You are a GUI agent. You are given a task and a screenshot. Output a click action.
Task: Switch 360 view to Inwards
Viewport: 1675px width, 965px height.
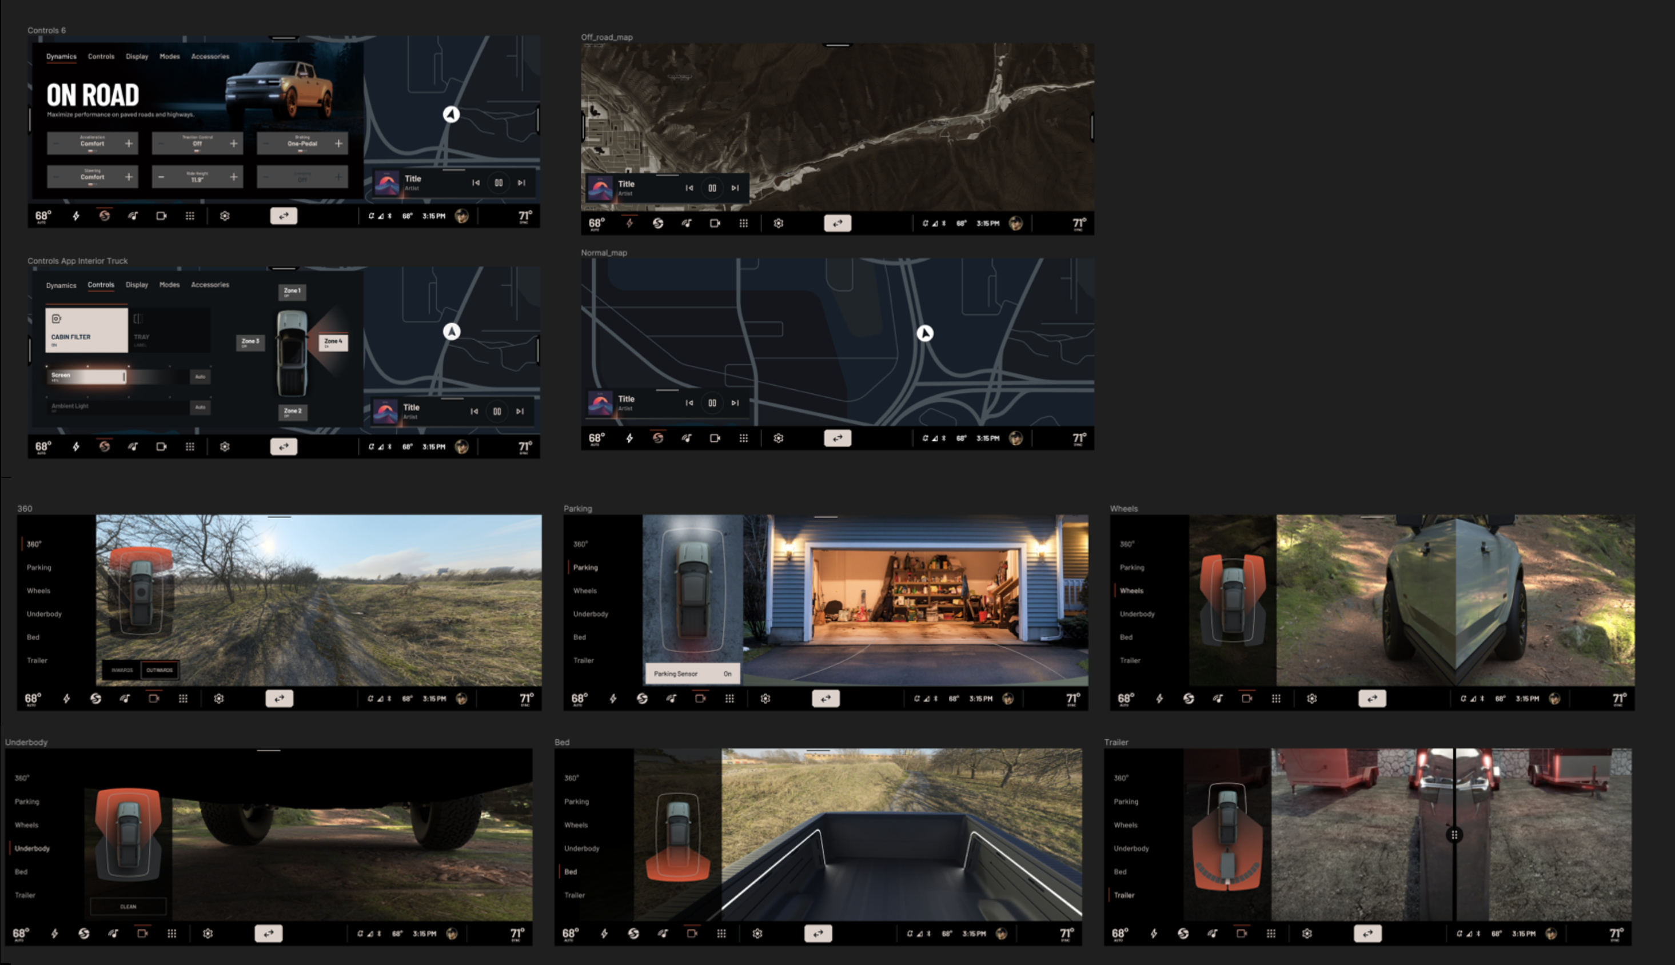[x=122, y=670]
